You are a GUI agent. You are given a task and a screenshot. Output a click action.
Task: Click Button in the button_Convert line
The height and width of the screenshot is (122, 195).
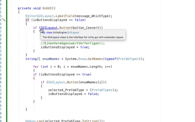click(65, 28)
